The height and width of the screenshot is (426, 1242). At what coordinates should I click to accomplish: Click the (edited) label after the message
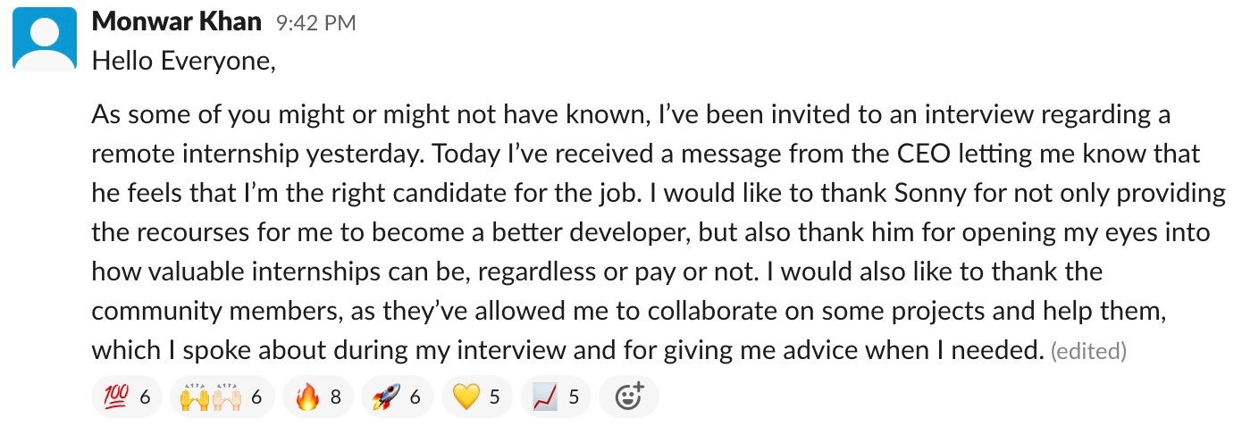pos(1088,352)
